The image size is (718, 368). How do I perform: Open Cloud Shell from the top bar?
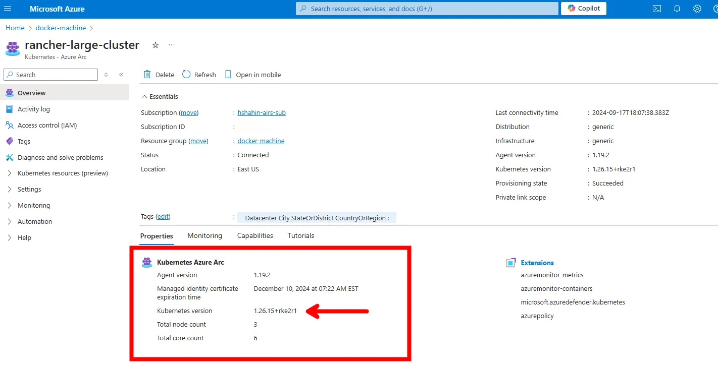click(x=657, y=9)
